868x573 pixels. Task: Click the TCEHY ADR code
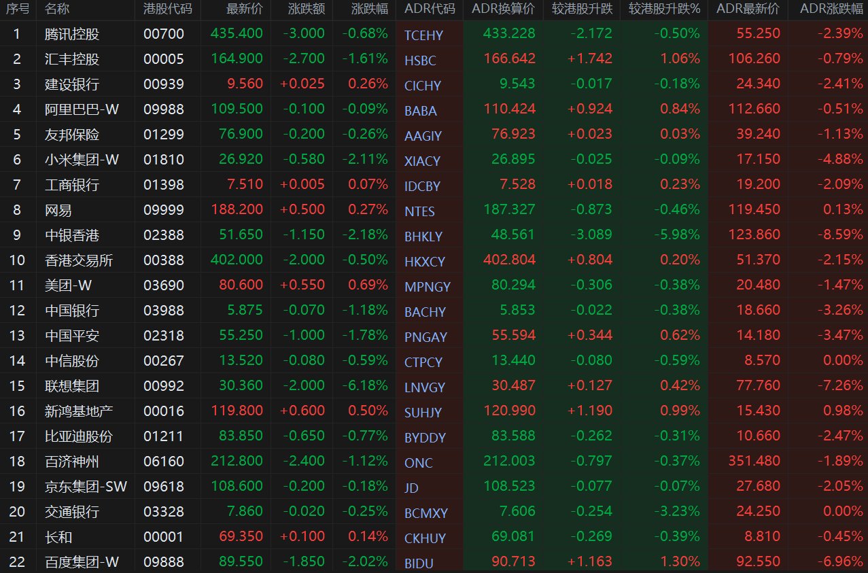(x=423, y=35)
